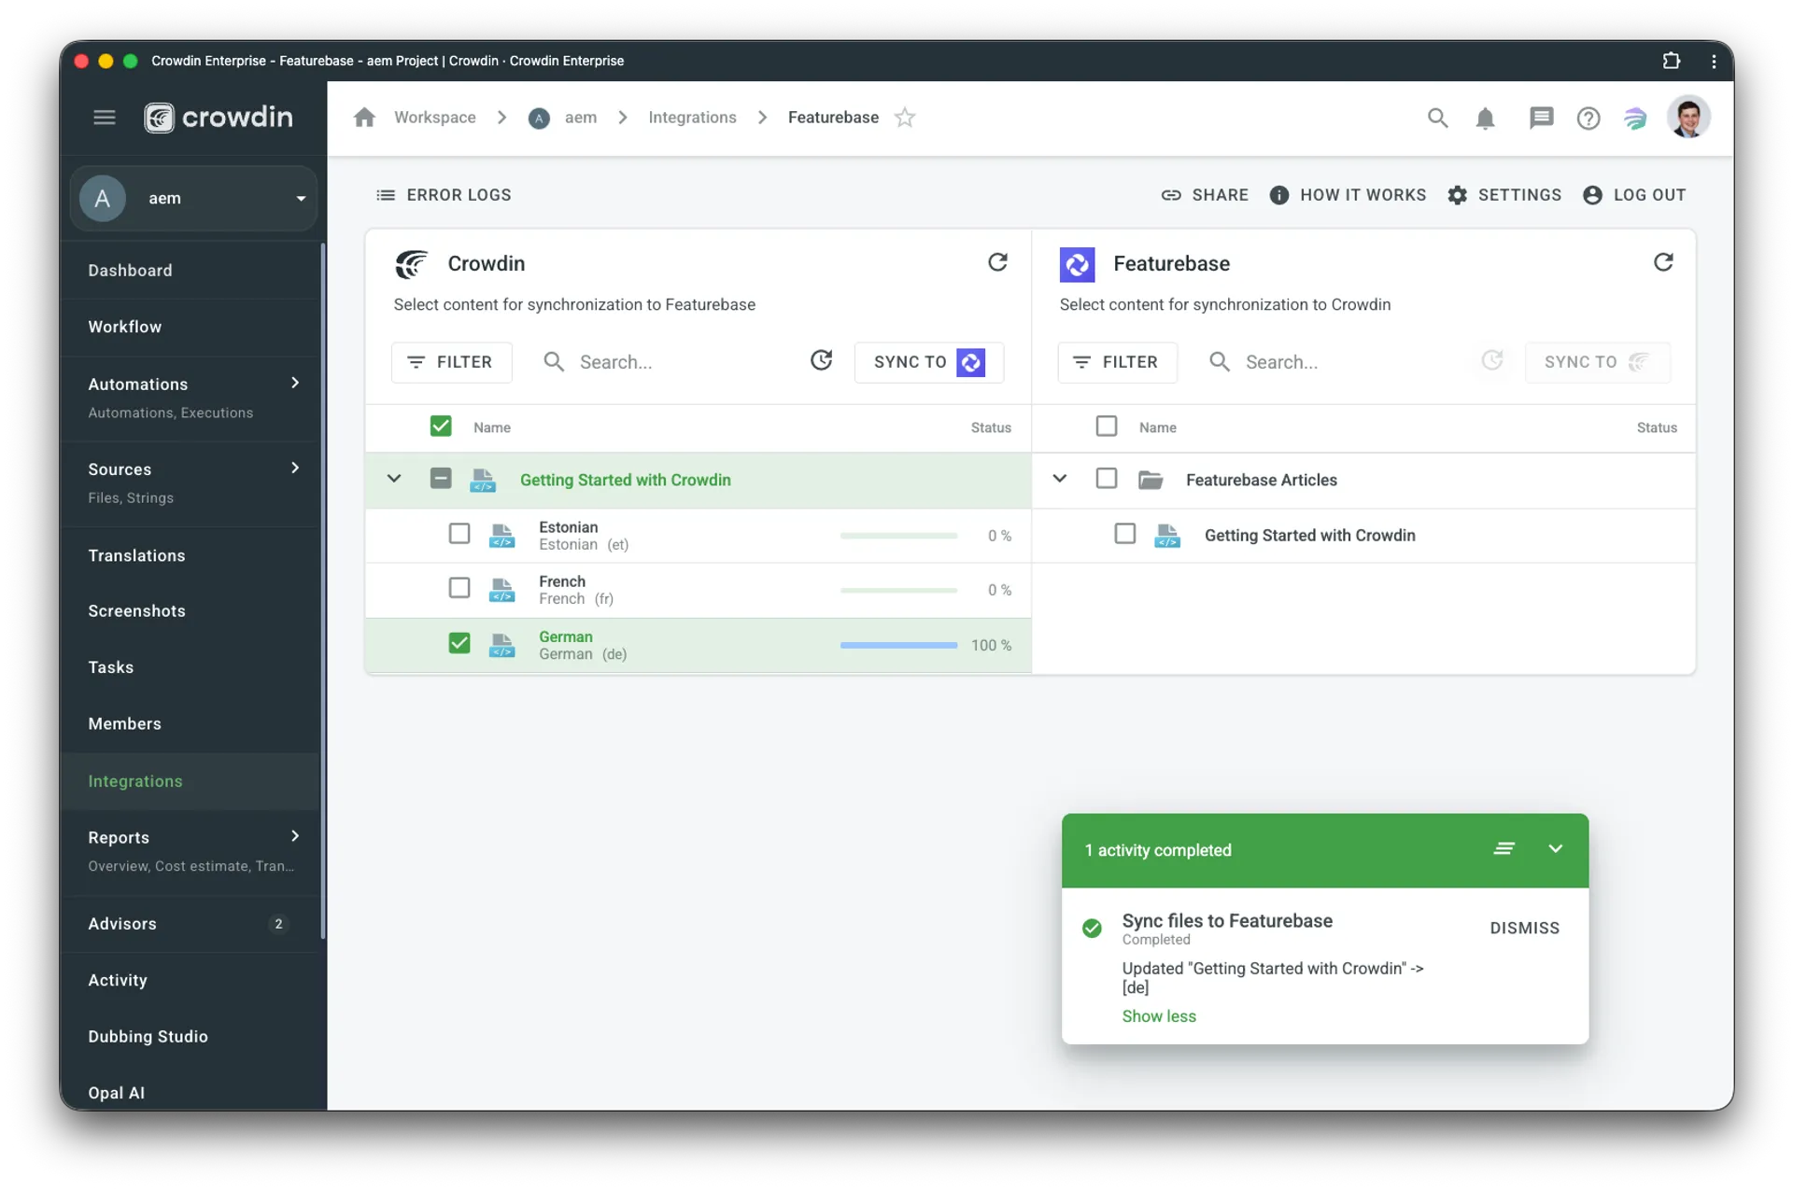Open the user profile avatar
The height and width of the screenshot is (1189, 1793).
[1688, 118]
